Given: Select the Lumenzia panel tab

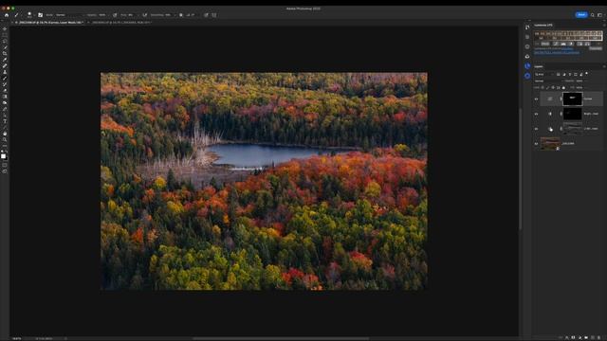Looking at the screenshot, I should 543,26.
